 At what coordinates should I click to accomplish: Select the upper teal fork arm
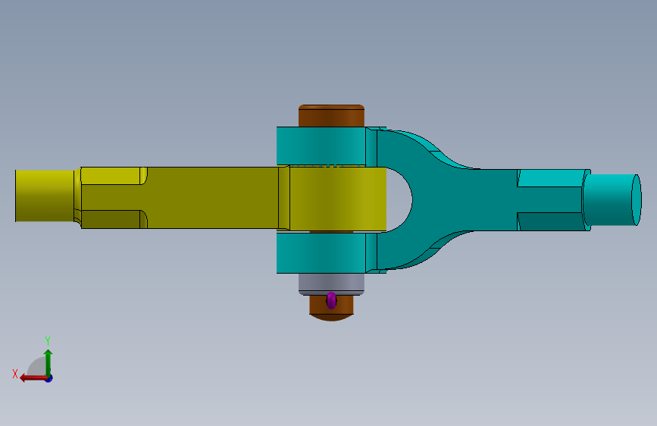click(x=321, y=146)
